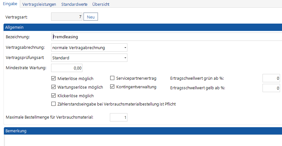Disable Wartungserlöse möglich checkbox
This screenshot has width=282, height=146.
(x=54, y=87)
